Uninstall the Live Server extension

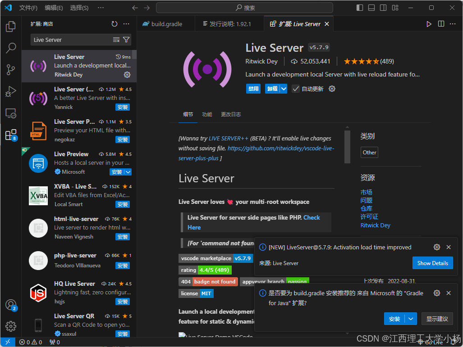click(272, 89)
